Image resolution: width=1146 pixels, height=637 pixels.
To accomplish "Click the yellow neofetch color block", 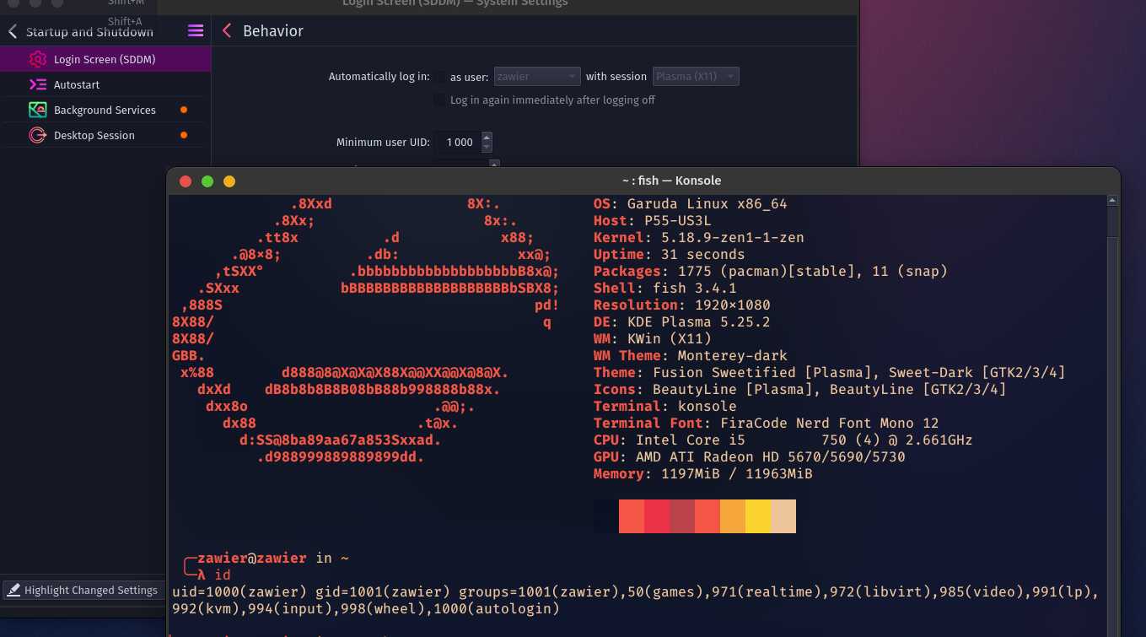I will click(x=758, y=516).
